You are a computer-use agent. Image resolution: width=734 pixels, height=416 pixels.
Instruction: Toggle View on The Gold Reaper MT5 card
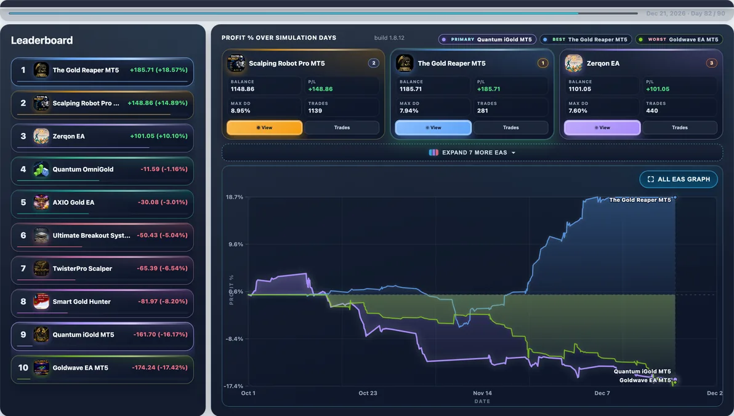click(x=434, y=128)
